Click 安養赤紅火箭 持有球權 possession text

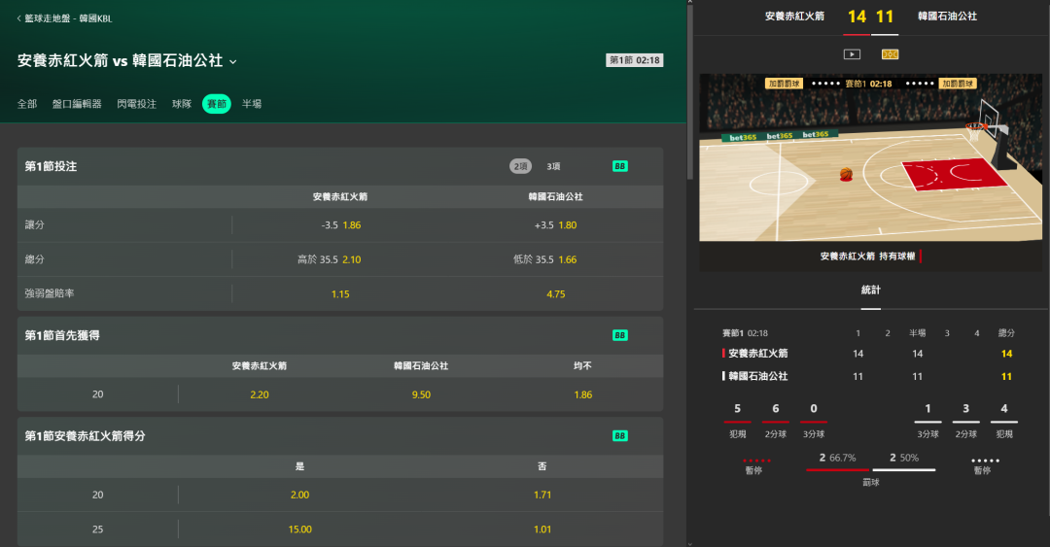(867, 256)
